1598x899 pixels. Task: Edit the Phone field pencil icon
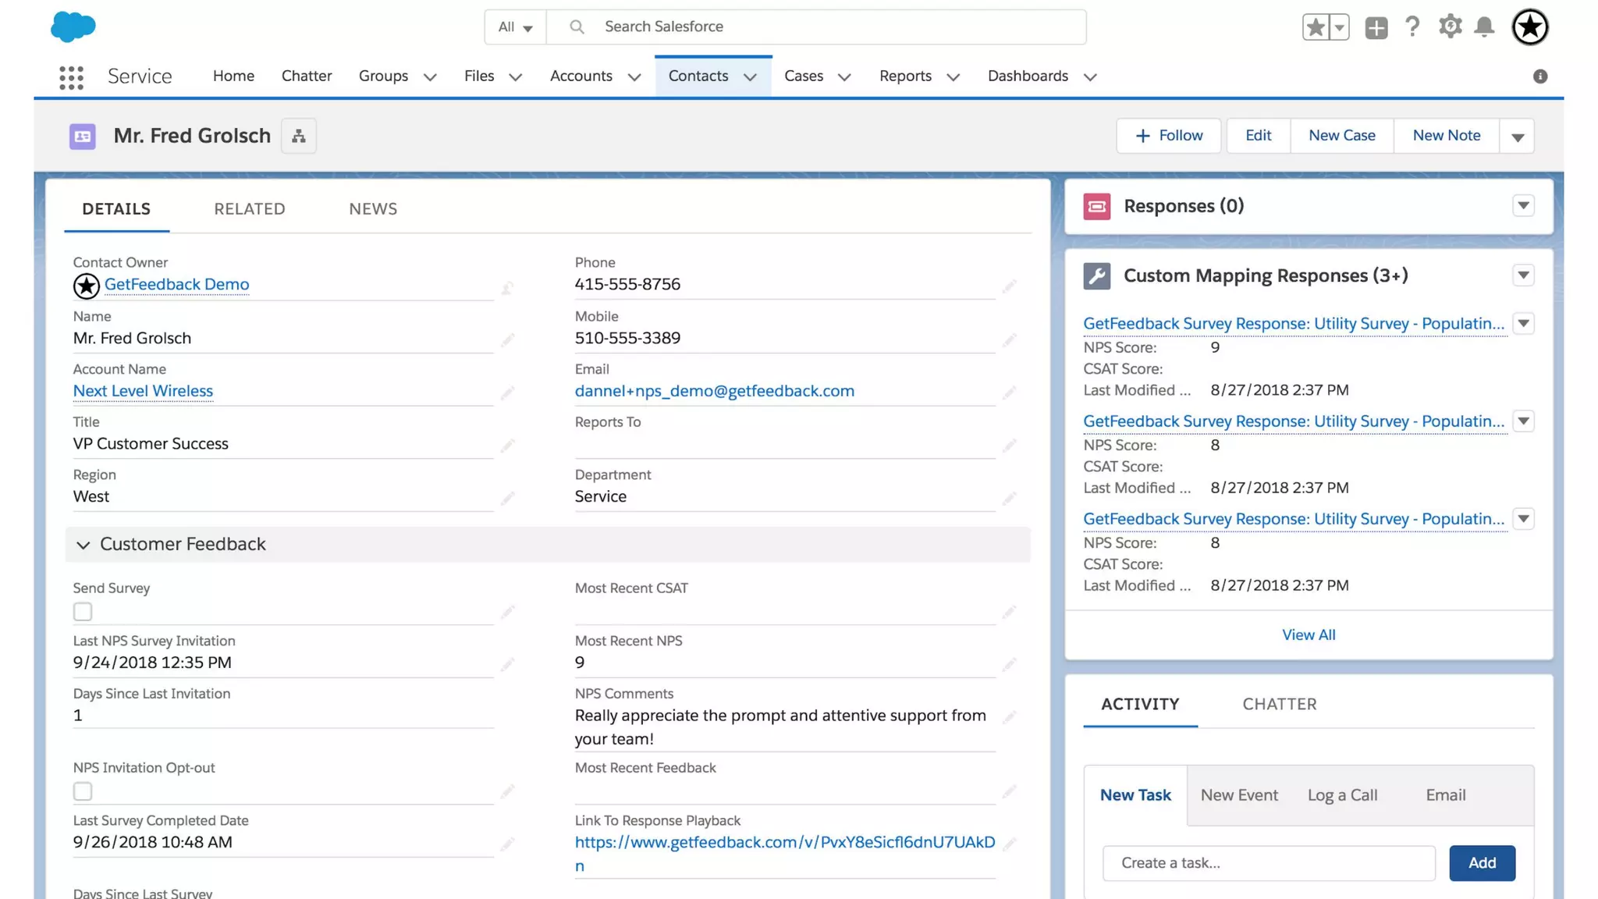1009,287
